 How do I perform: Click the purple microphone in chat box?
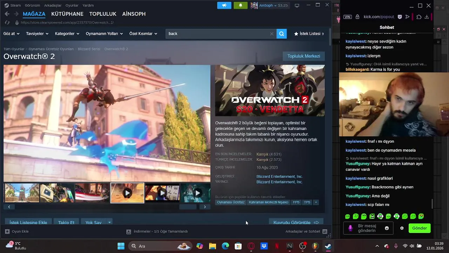click(350, 228)
